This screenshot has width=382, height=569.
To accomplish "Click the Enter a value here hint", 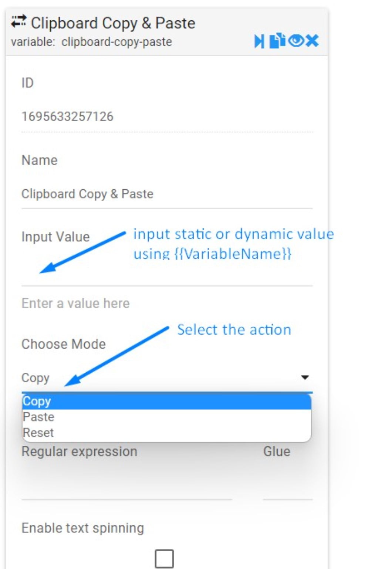I will 75,304.
